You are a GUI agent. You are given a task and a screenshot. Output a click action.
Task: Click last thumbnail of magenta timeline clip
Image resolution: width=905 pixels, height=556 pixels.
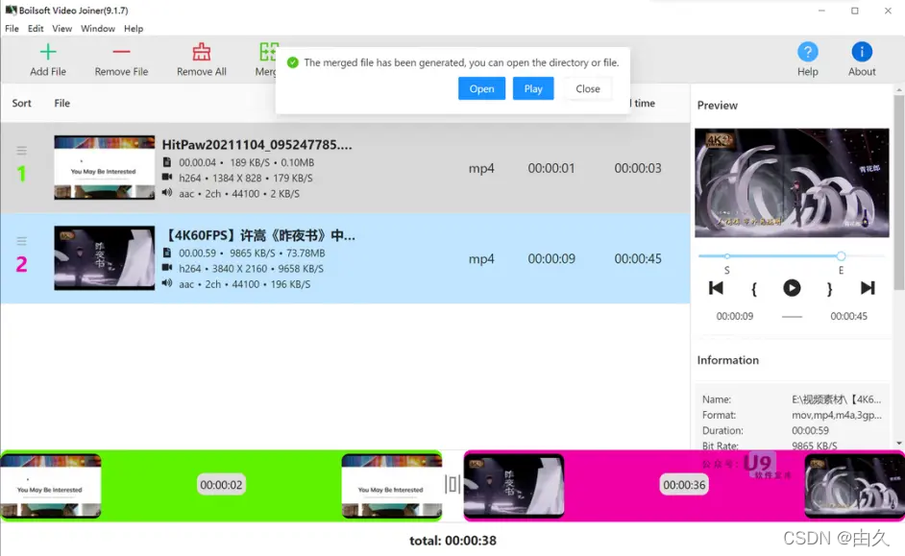[855, 485]
